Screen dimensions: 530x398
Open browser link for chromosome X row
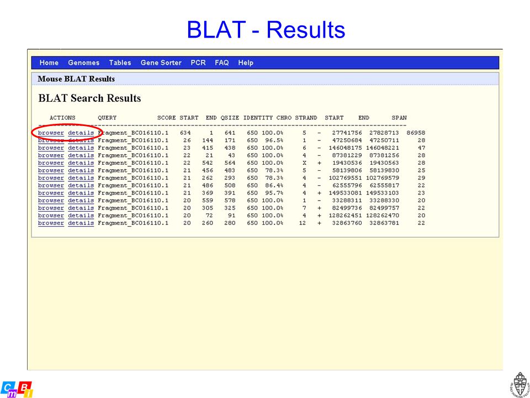tap(51, 163)
